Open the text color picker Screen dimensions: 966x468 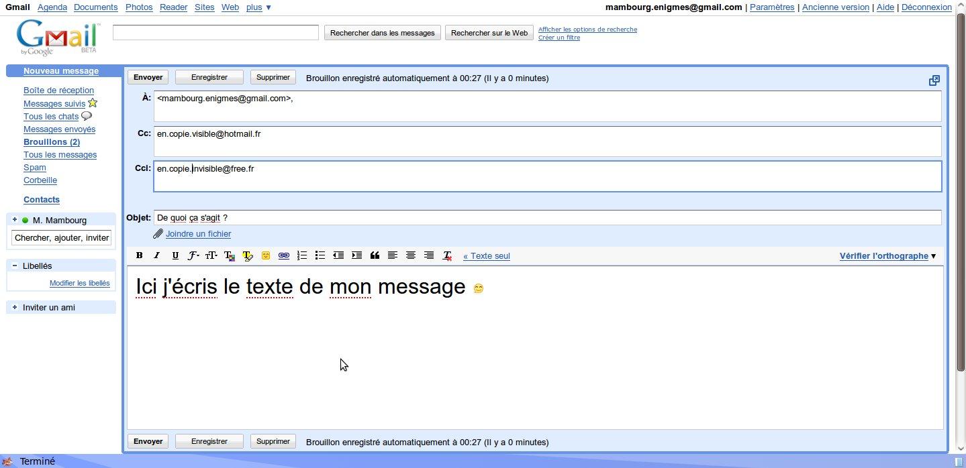point(230,255)
